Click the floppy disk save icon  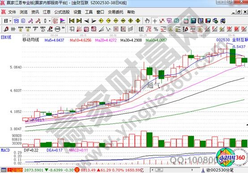coord(208,21)
